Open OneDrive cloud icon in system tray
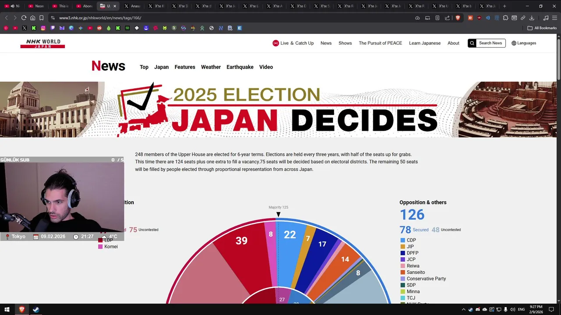The width and height of the screenshot is (561, 315). (484, 310)
